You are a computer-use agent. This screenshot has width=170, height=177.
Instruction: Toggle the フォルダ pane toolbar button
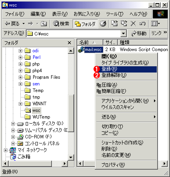(85, 24)
